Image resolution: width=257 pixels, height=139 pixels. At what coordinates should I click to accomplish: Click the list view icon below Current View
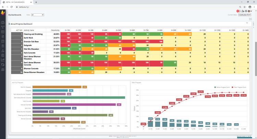[x=250, y=19]
